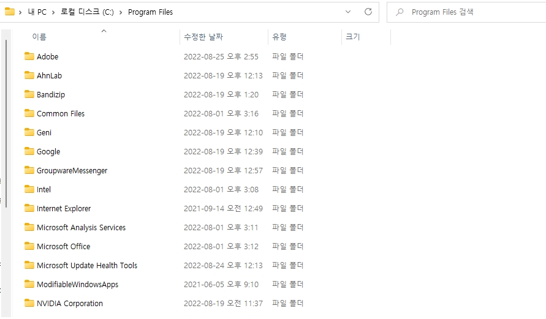Image resolution: width=546 pixels, height=319 pixels.
Task: Click Adobe's date 2022-08-25 오후 2:55
Action: tap(221, 57)
